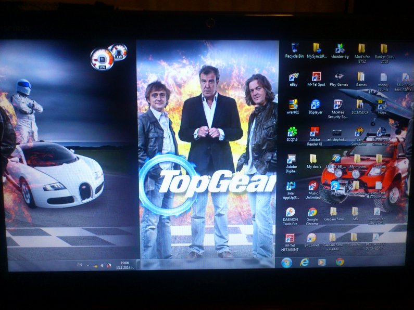Open the Recycle Bin desktop icon
This screenshot has height=310, width=414.
[x=295, y=48]
